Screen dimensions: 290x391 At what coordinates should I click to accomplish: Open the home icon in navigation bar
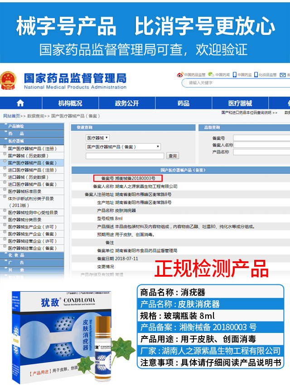(20, 103)
